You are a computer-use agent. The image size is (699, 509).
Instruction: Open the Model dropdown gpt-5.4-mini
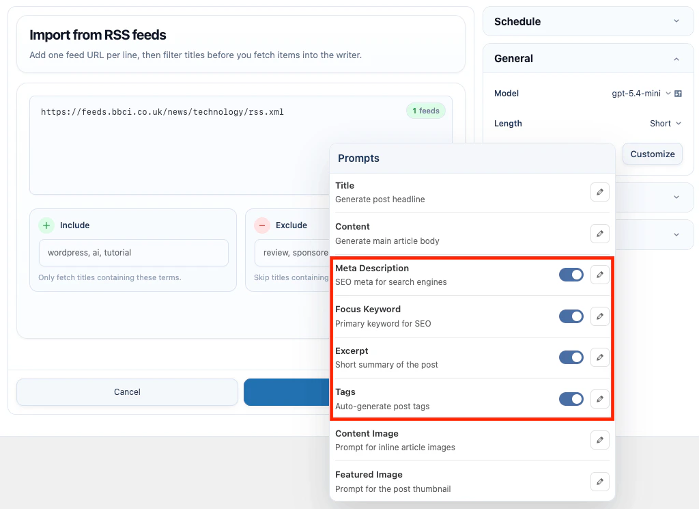tap(640, 93)
